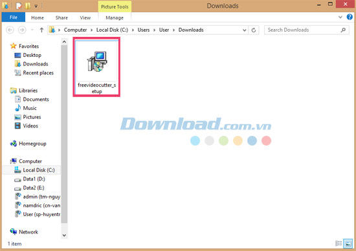The image size is (356, 251).
Task: Open Recent places in sidebar
Action: pyautogui.click(x=38, y=73)
